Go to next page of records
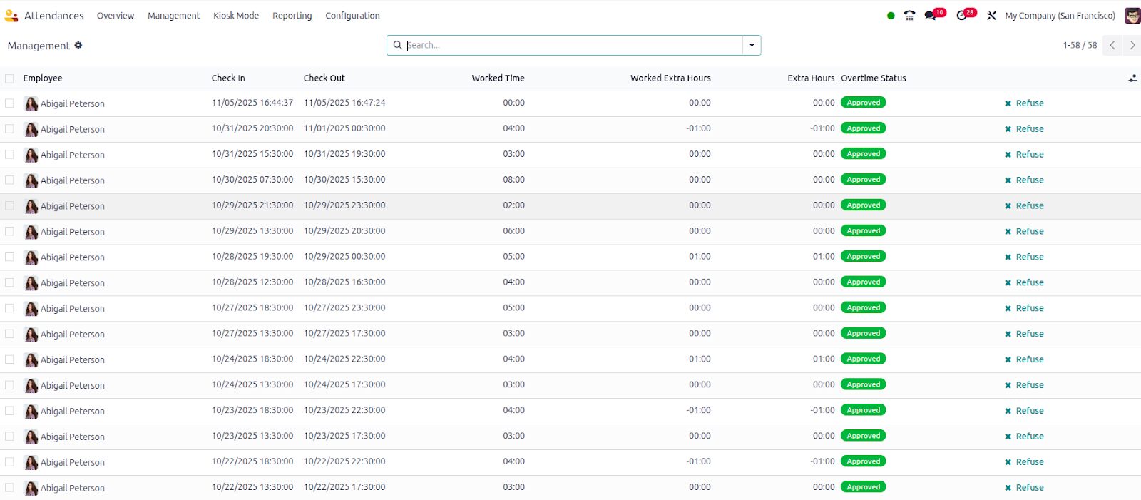Image resolution: width=1141 pixels, height=500 pixels. [1132, 45]
